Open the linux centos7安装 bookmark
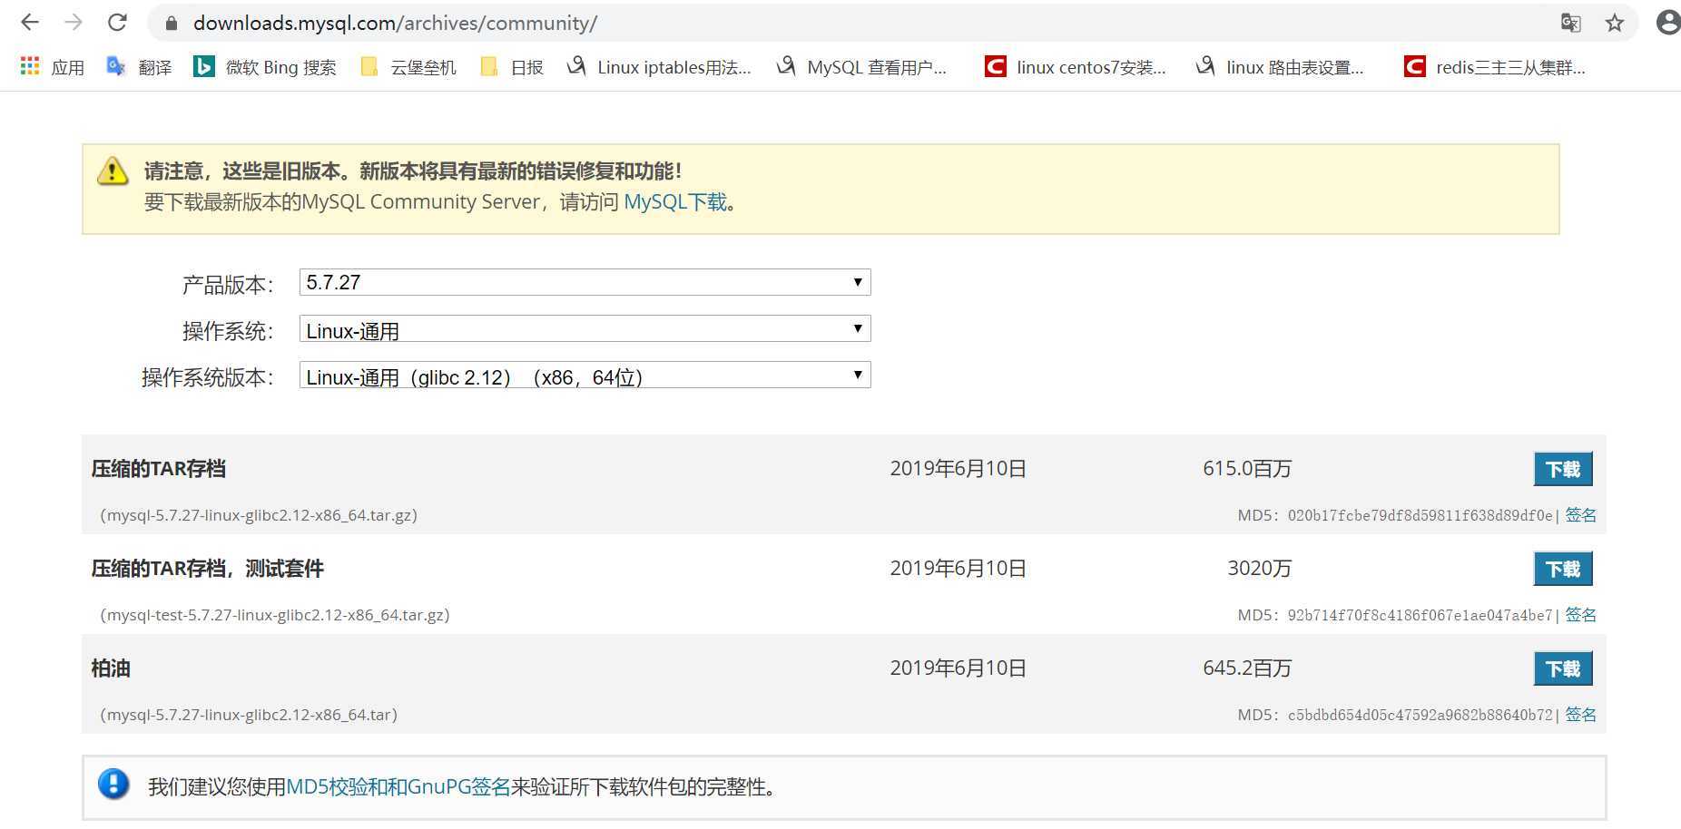 [1076, 67]
